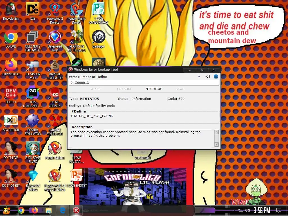Open File Explorer from the taskbar
The image size is (288, 216).
click(49, 210)
